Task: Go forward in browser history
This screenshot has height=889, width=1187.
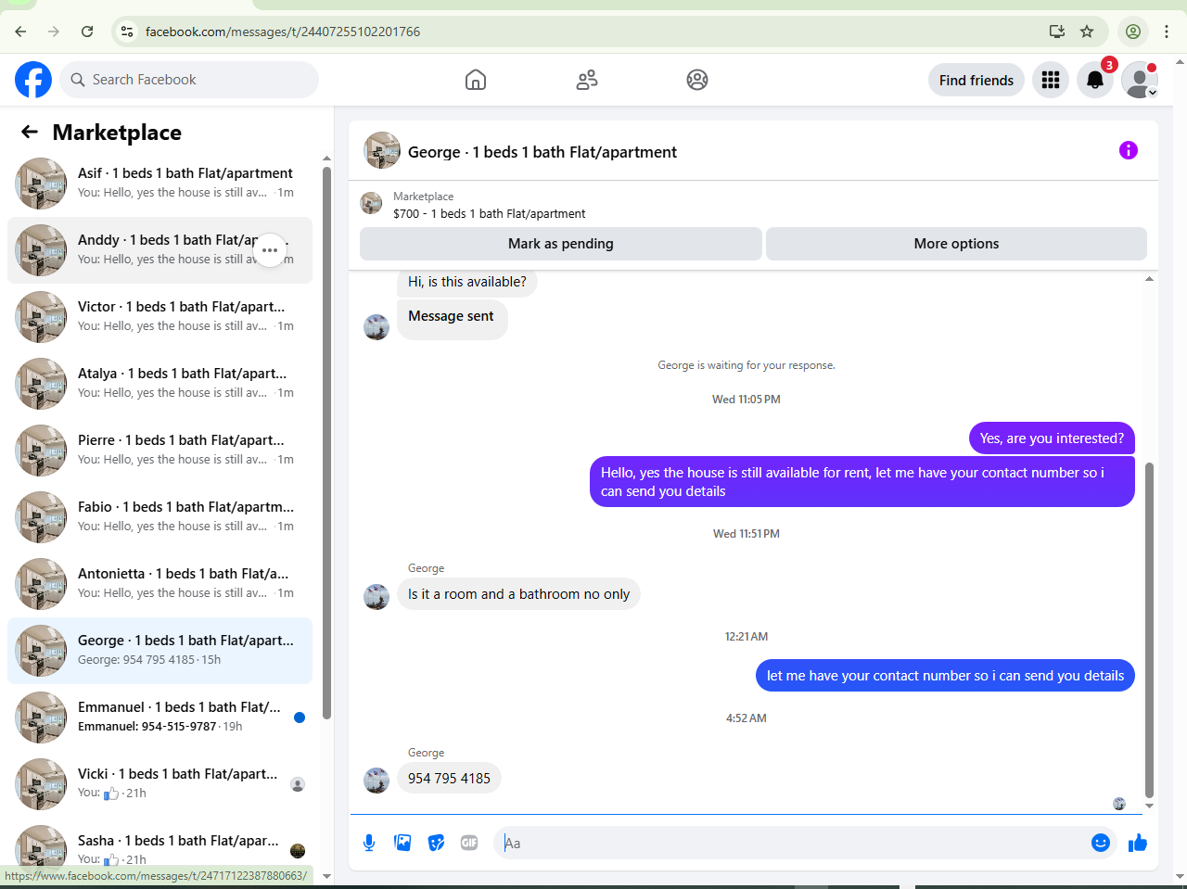Action: click(x=54, y=32)
